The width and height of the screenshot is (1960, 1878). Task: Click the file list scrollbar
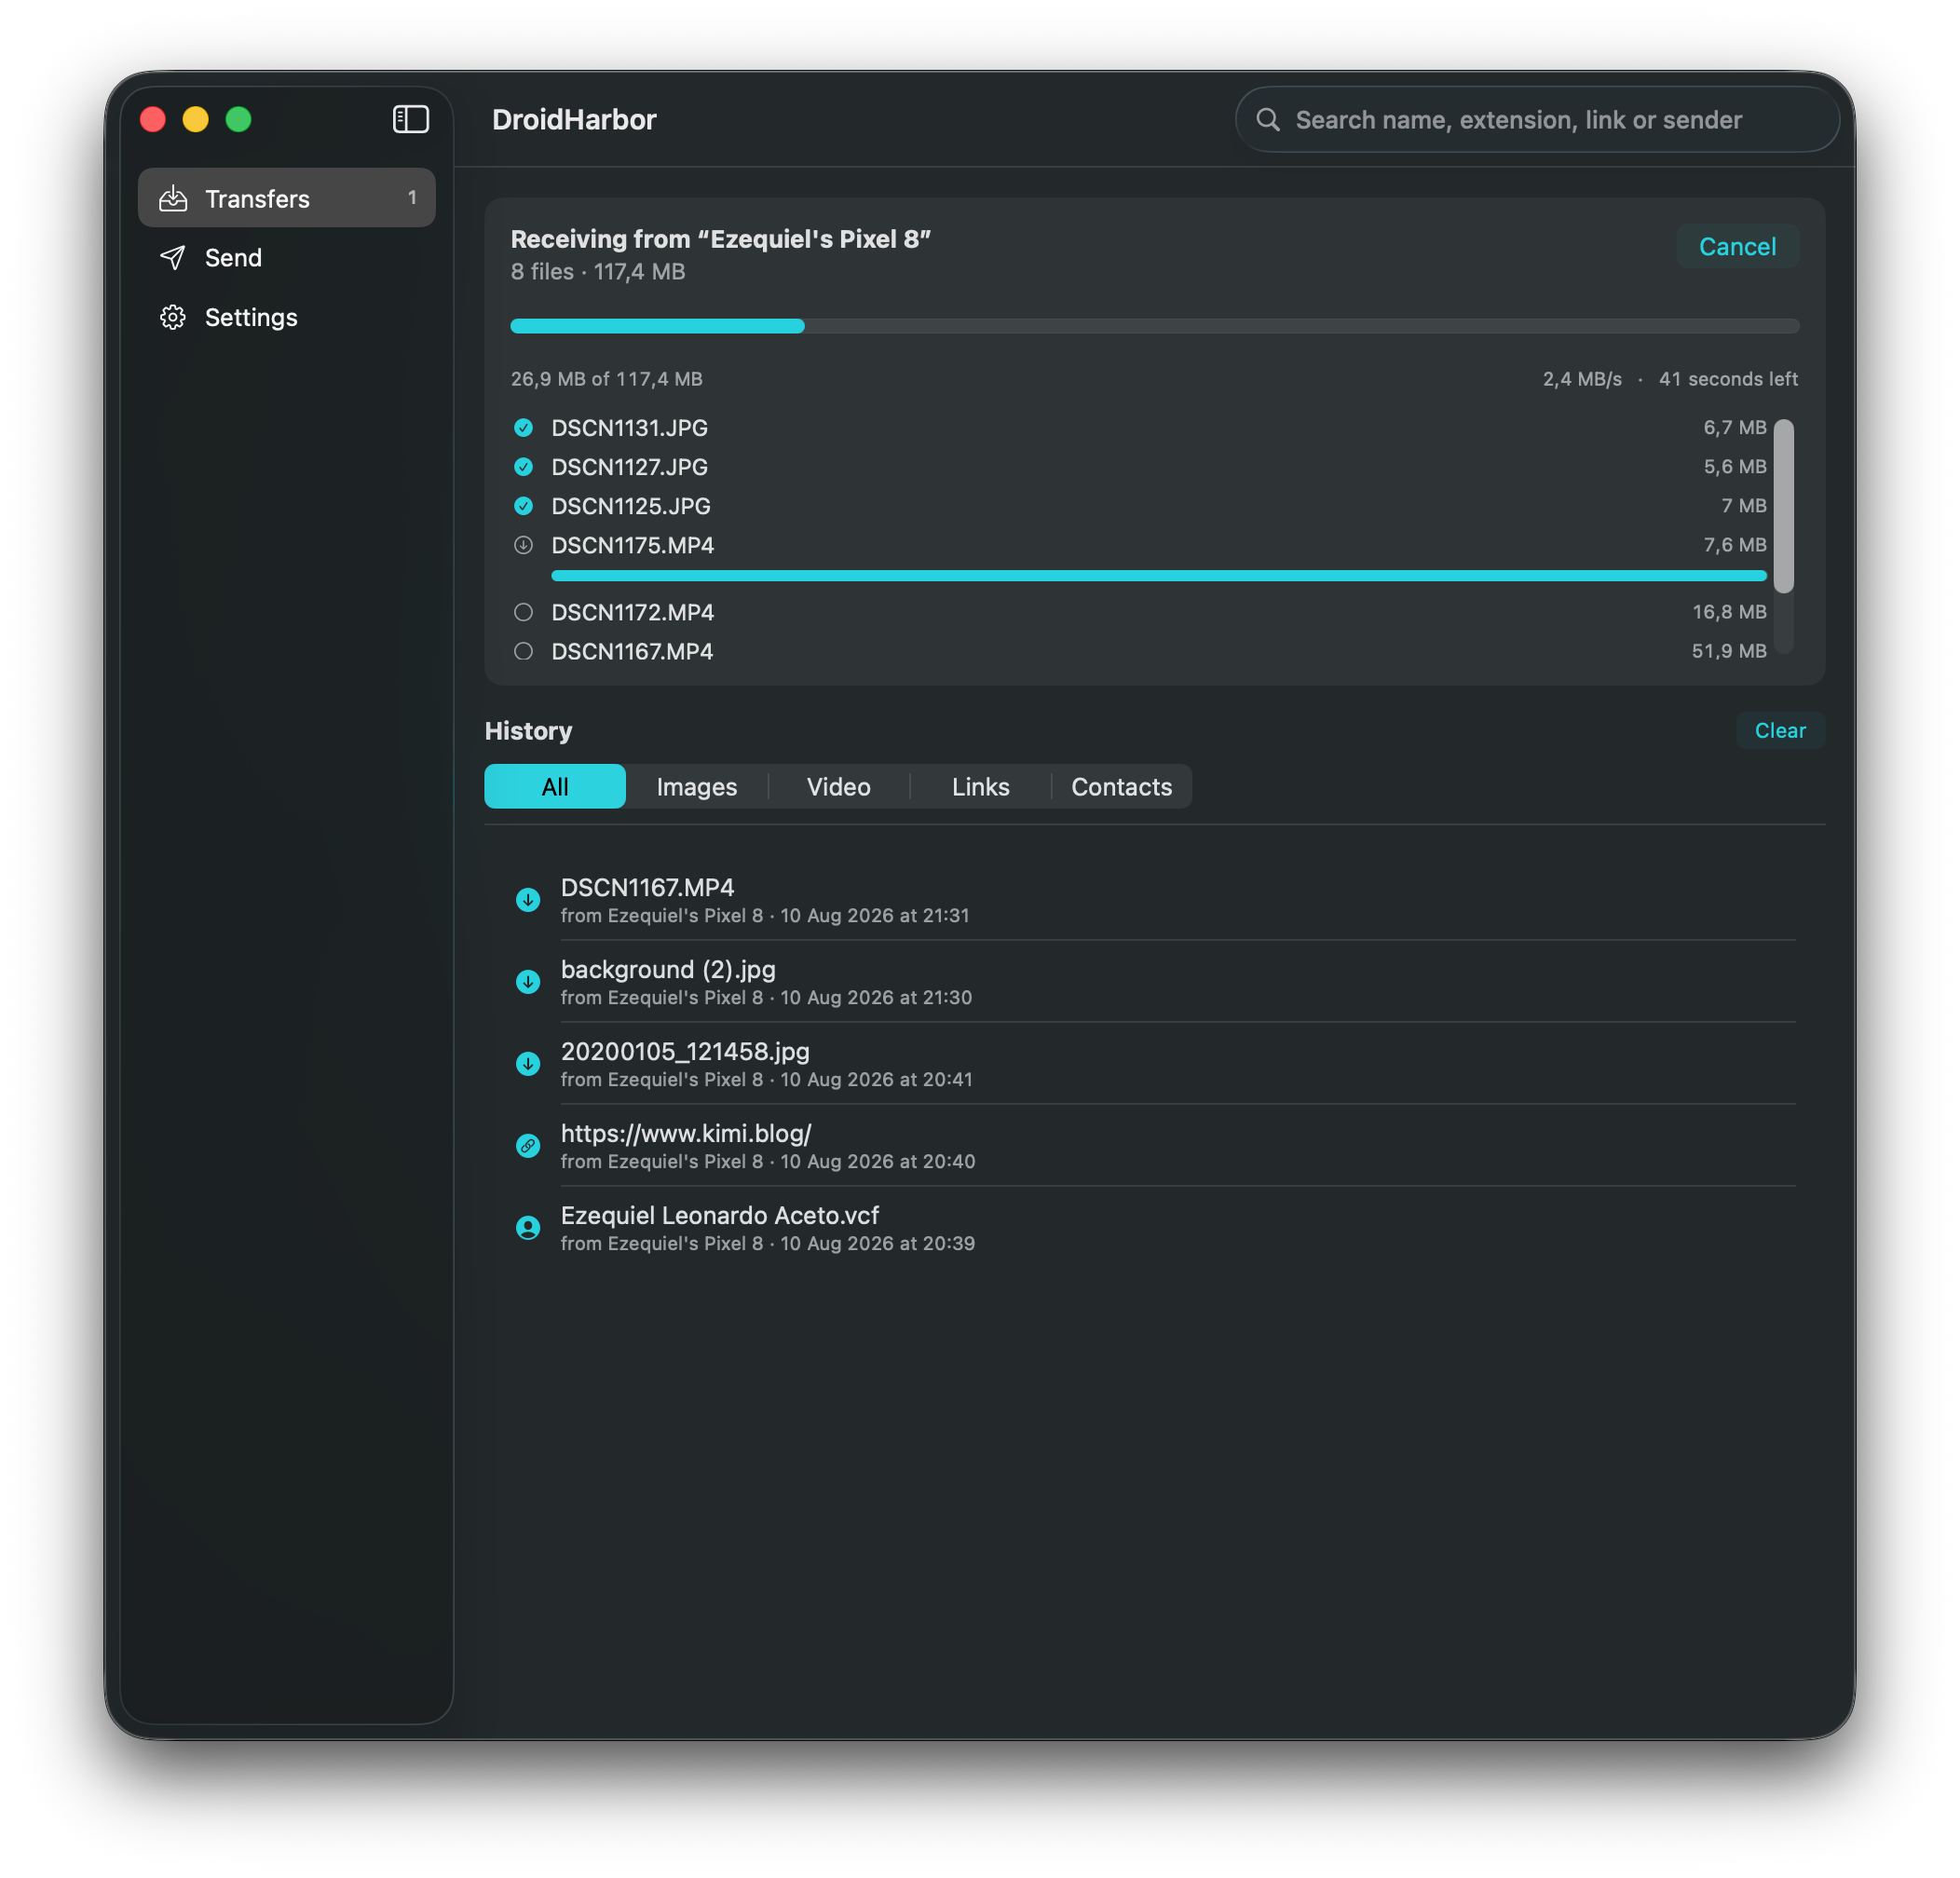[x=1784, y=506]
